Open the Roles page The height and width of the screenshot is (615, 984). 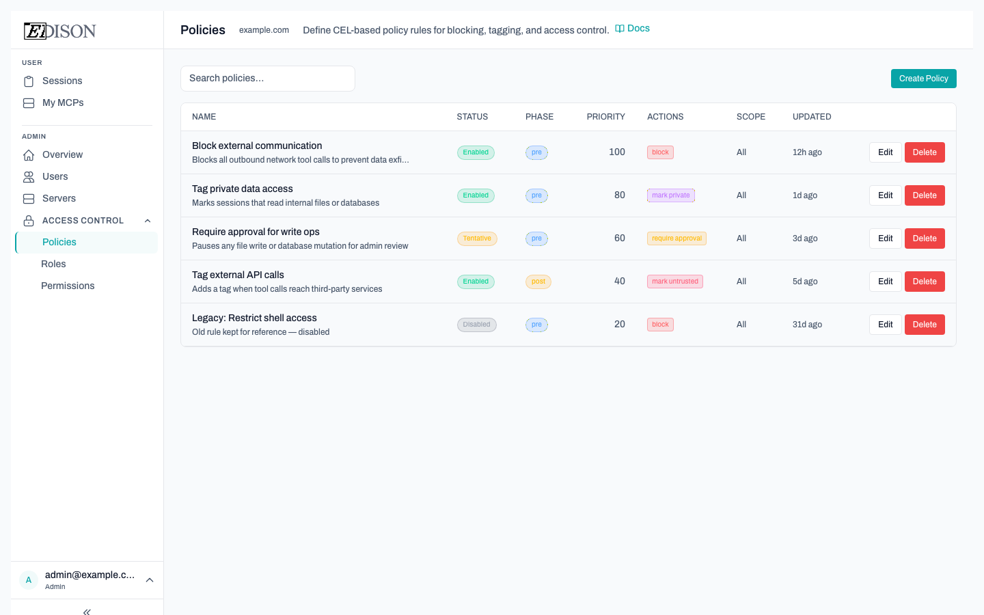[x=53, y=264]
